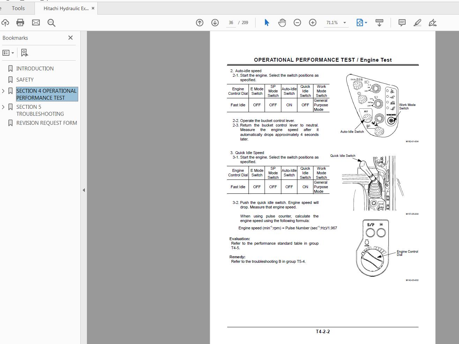This screenshot has height=344, width=459.
Task: Click the SECTION 4 bookmark icon
Action: coord(10,91)
